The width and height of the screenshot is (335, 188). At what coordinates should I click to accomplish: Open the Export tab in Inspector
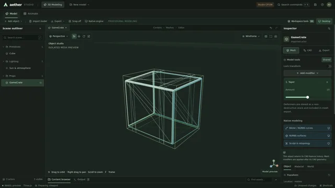point(324,50)
